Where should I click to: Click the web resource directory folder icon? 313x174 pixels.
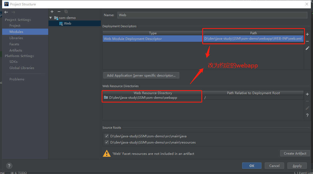tap(106, 97)
